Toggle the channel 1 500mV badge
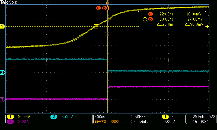This screenshot has width=217, height=130. coord(19,117)
